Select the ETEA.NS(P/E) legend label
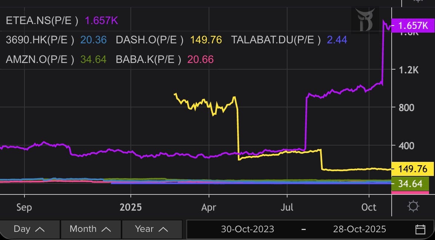Image resolution: width=435 pixels, height=240 pixels. click(x=42, y=21)
